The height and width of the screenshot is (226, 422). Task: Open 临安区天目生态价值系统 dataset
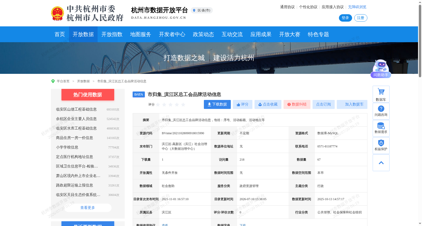(78, 195)
